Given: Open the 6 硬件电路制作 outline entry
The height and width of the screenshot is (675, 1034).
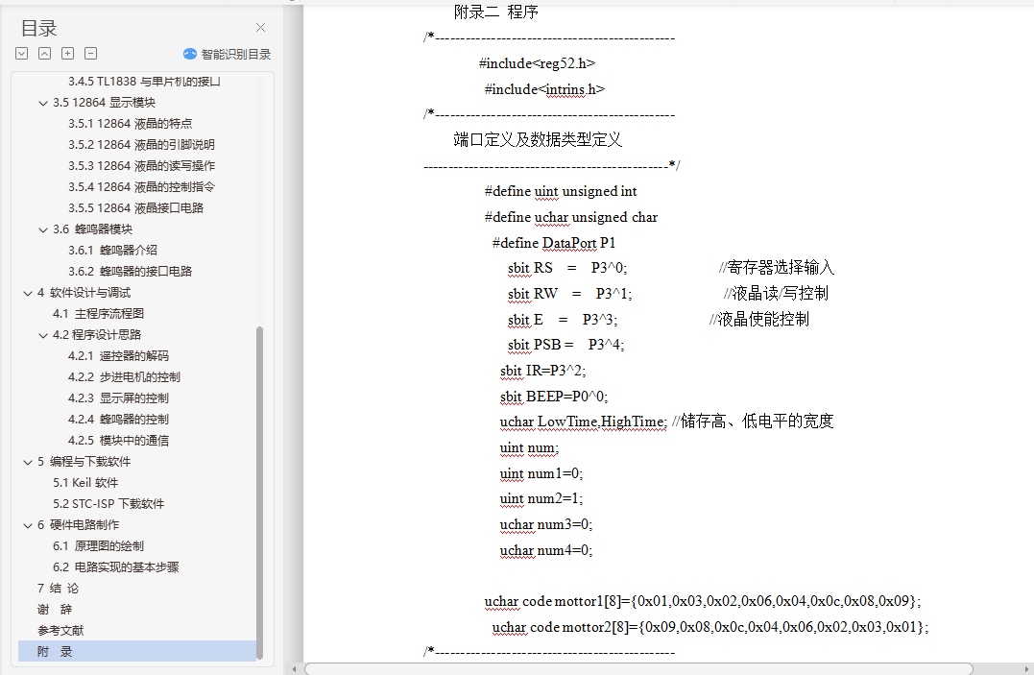Looking at the screenshot, I should [x=79, y=524].
